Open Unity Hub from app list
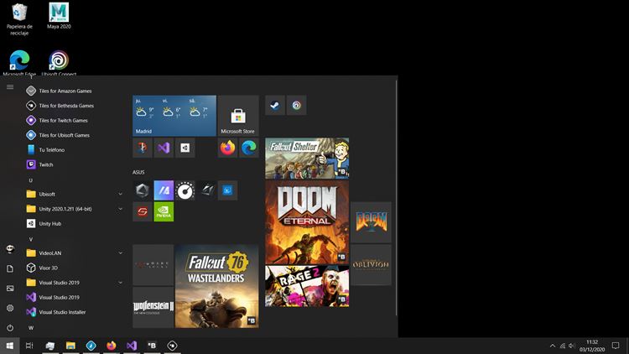The height and width of the screenshot is (354, 629). [74, 224]
